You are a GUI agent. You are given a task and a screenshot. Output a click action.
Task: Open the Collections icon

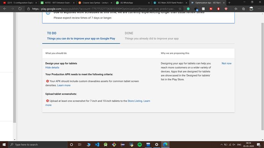[x=243, y=9]
